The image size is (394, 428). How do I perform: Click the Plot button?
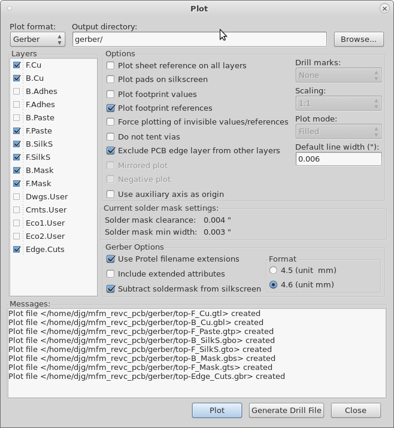[x=217, y=410]
